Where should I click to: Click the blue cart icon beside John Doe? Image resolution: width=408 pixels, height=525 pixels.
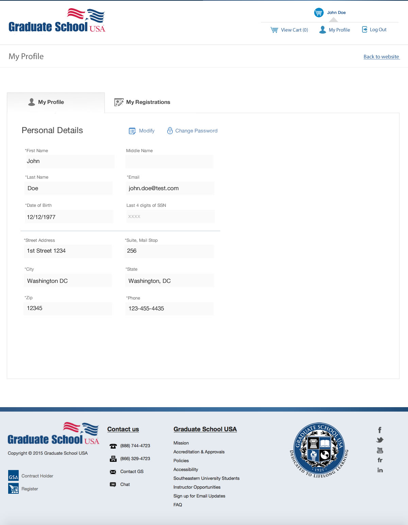pyautogui.click(x=319, y=13)
